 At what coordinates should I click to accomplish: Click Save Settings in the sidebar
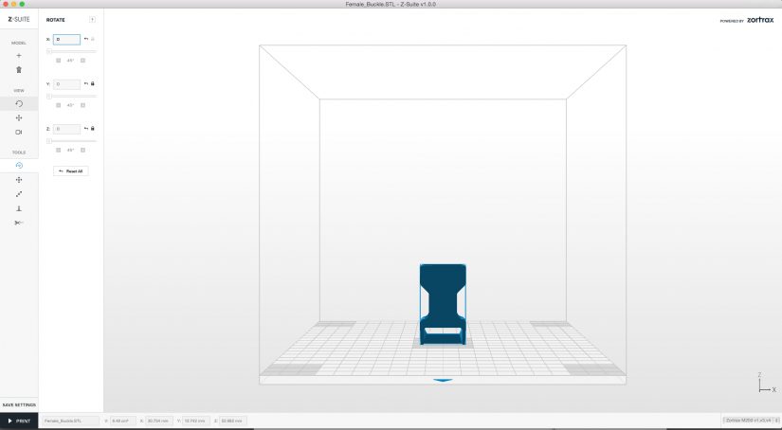tap(19, 405)
